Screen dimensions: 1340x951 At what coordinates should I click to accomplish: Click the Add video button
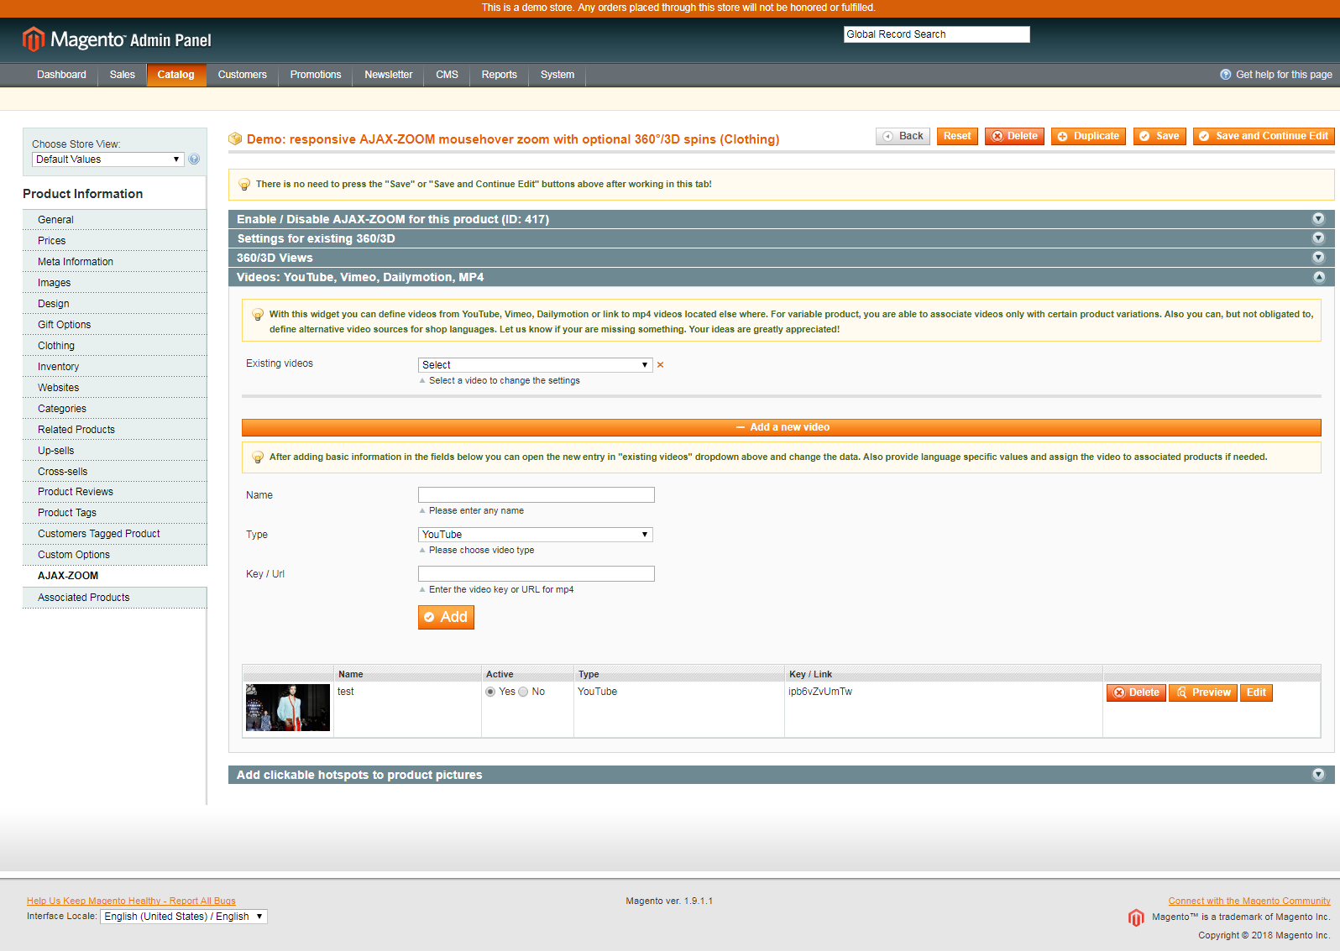(x=446, y=618)
